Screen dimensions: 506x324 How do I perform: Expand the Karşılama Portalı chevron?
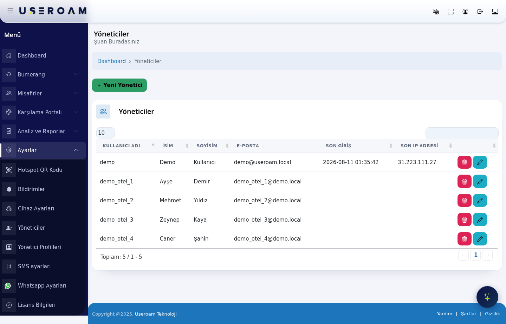76,112
